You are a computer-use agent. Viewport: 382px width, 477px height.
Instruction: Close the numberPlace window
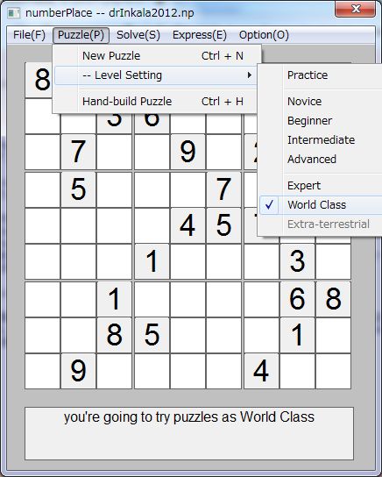pyautogui.click(x=355, y=9)
